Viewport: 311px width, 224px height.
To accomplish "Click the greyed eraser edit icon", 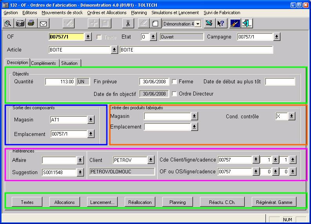I will (x=144, y=24).
